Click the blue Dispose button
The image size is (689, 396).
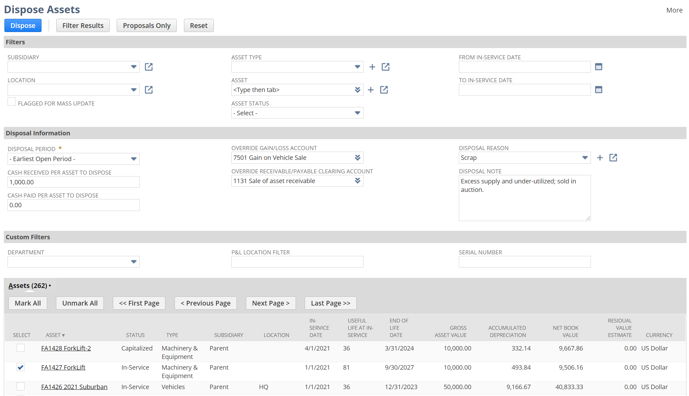[x=23, y=25]
